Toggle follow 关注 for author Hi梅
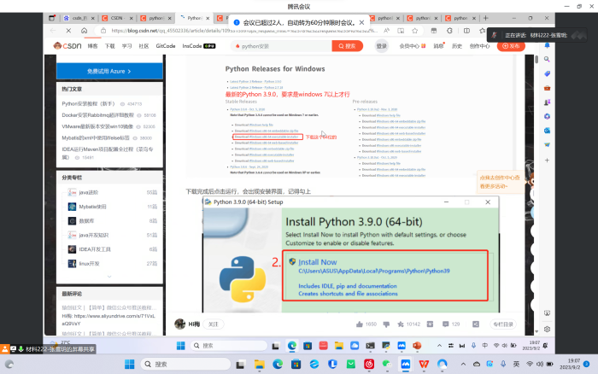 pyautogui.click(x=214, y=324)
